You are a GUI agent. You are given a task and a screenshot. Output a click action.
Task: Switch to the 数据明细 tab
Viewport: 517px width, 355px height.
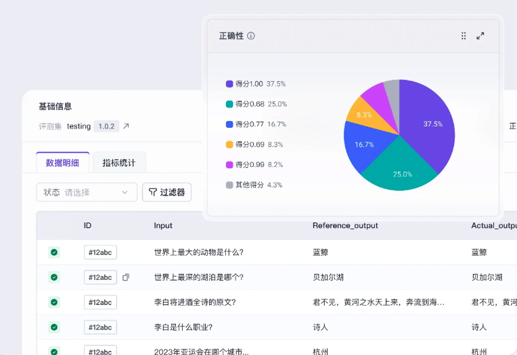pyautogui.click(x=62, y=163)
